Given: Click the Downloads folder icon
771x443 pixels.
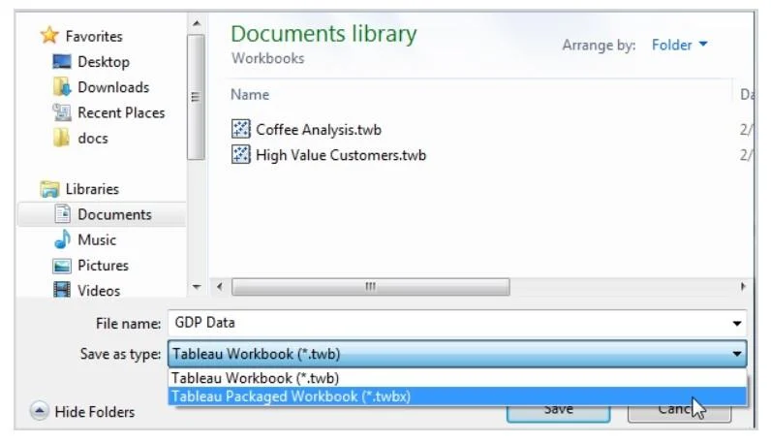Looking at the screenshot, I should pos(62,87).
